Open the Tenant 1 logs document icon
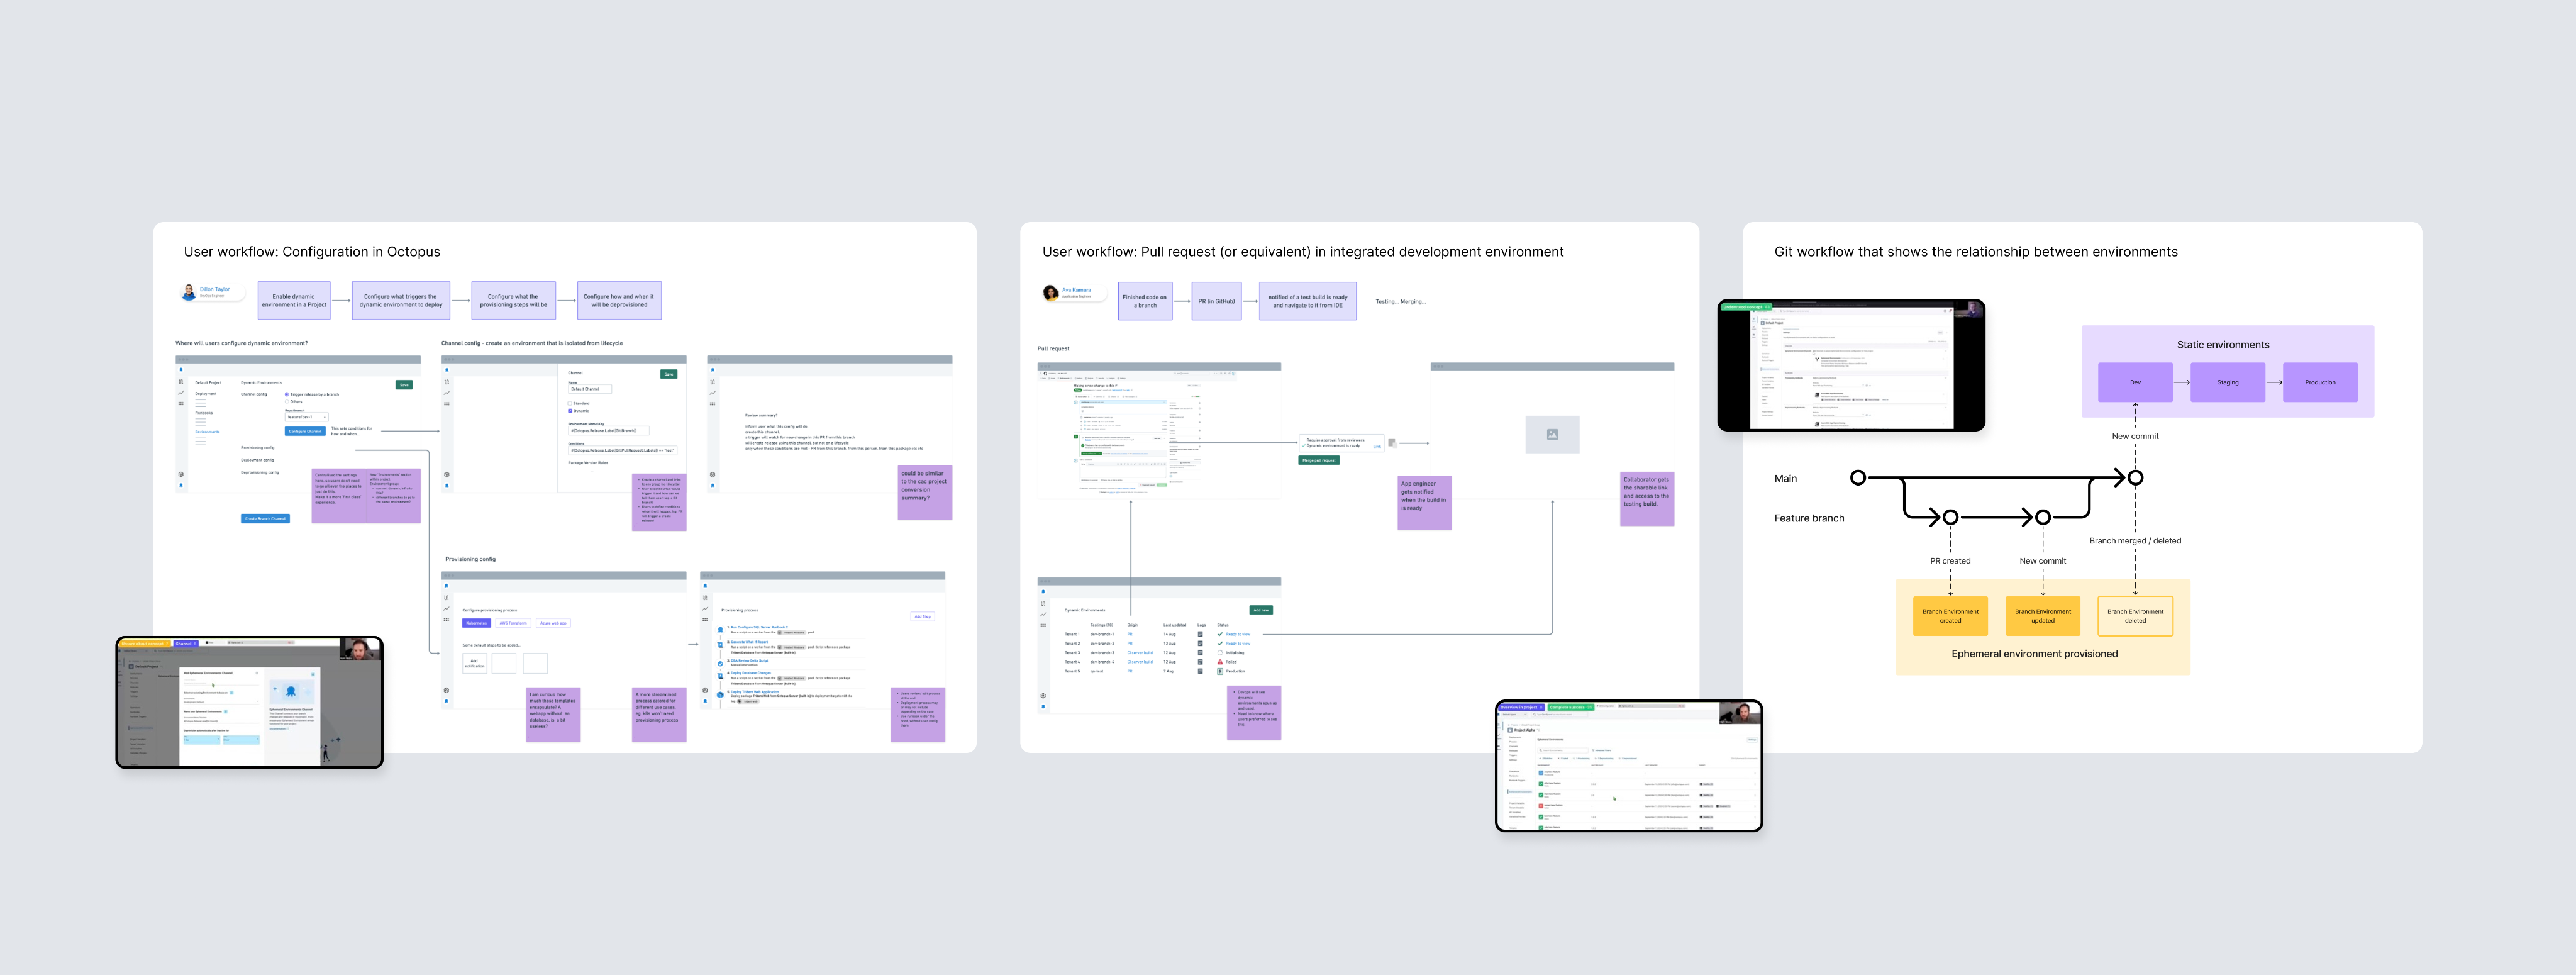 (x=1200, y=634)
